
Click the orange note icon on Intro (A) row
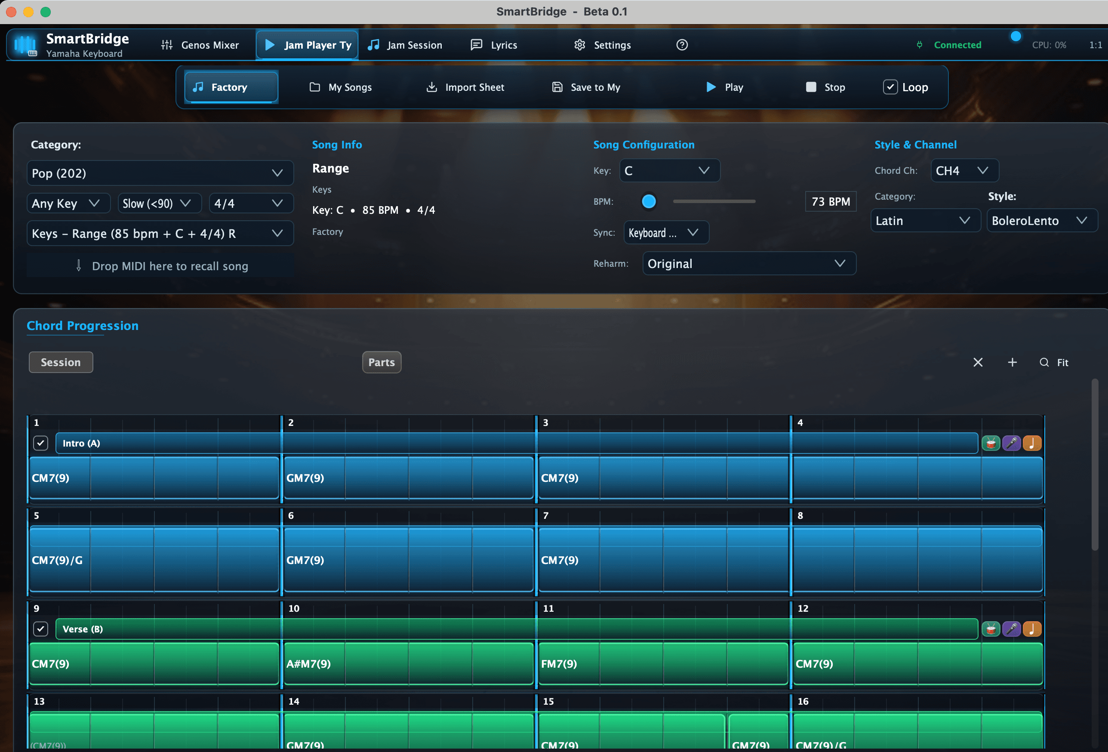coord(1032,443)
